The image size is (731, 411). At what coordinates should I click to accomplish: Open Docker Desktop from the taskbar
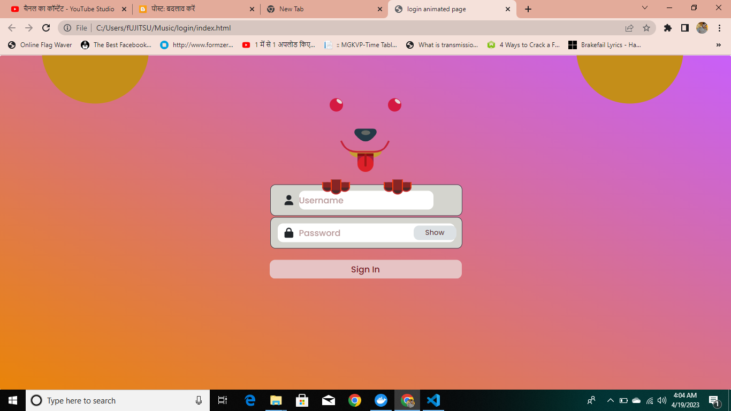pos(381,400)
